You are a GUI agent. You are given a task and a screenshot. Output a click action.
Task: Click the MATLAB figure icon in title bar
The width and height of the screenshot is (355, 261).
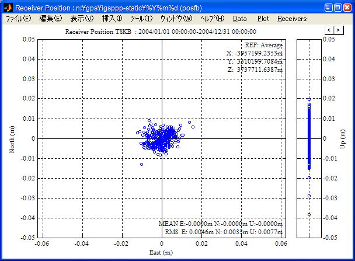pyautogui.click(x=7, y=8)
